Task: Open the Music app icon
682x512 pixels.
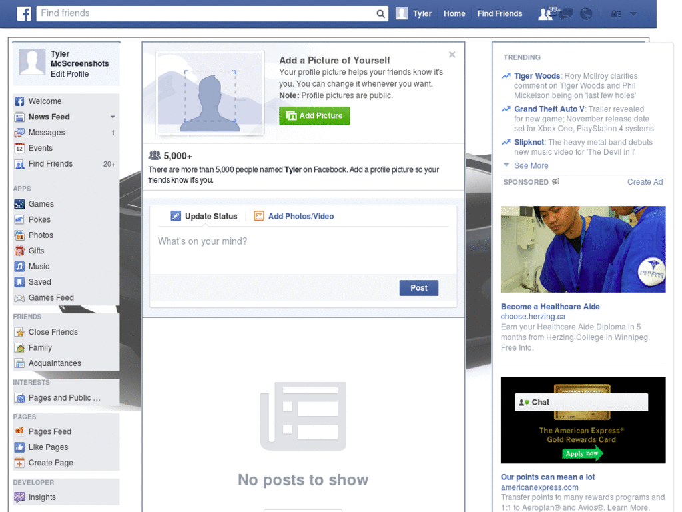Action: click(19, 267)
